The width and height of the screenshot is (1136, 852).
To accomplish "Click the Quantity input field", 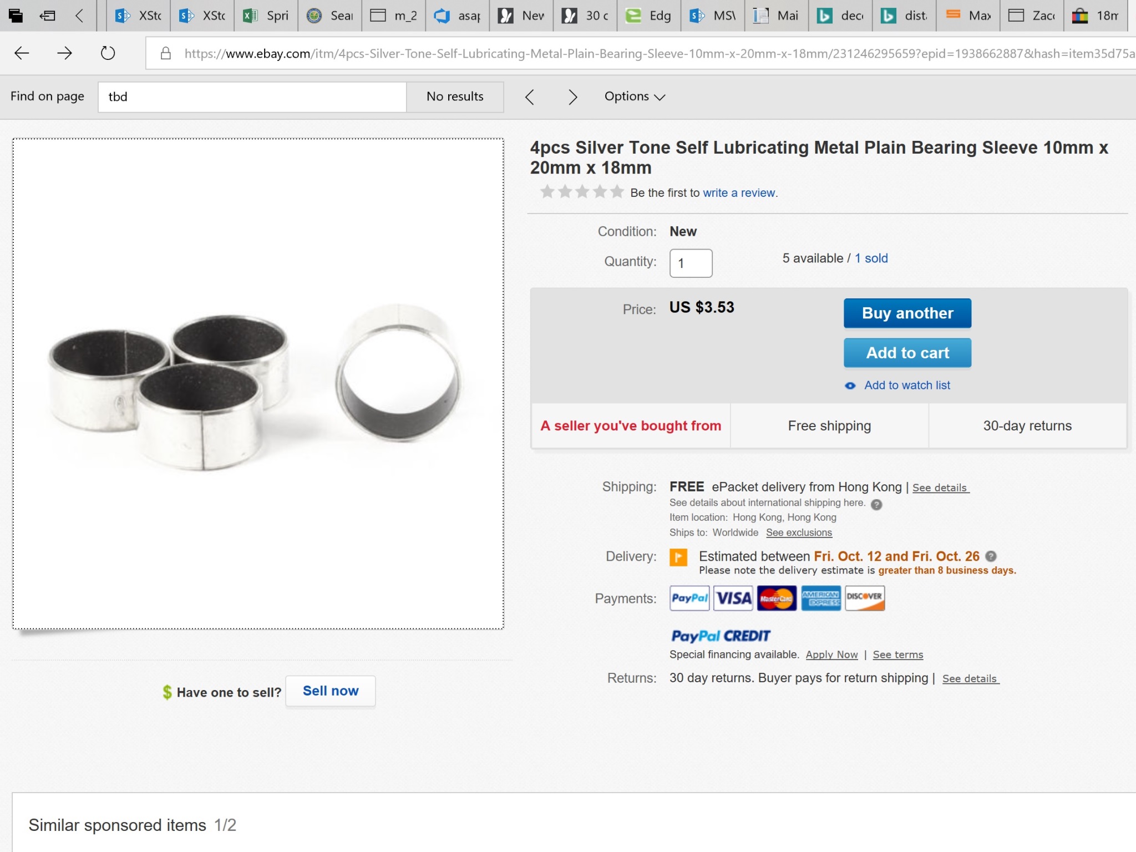I will (x=691, y=263).
